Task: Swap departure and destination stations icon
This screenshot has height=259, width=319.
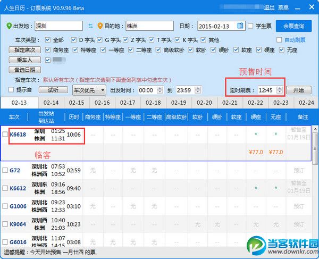Action: pyautogui.click(x=90, y=26)
